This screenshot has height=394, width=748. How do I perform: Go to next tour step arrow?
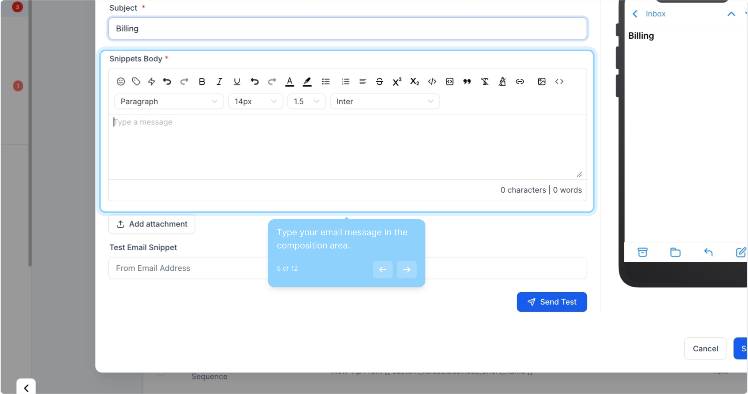[406, 270]
